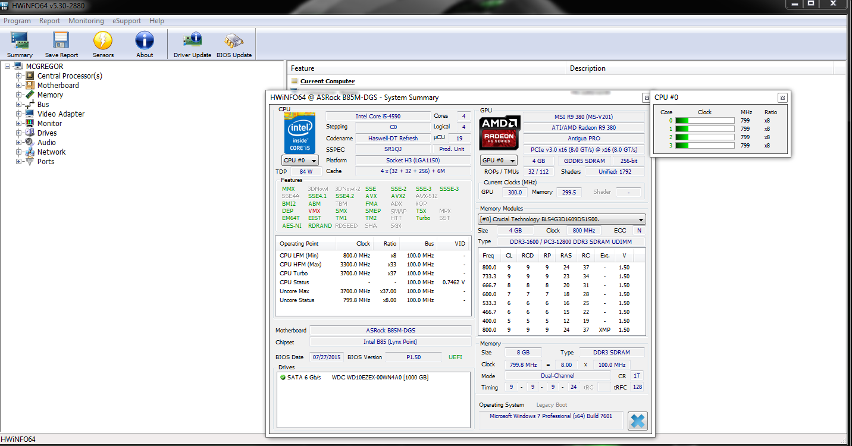
Task: Expand the Video Adapter tree node
Action: [18, 114]
